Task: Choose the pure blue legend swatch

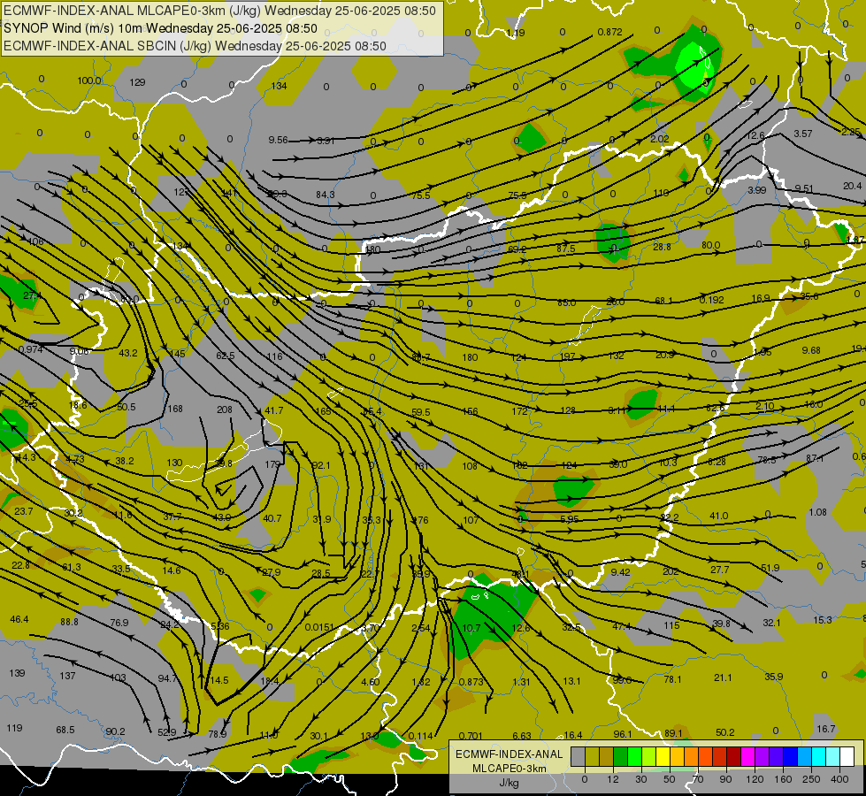Action: (791, 756)
